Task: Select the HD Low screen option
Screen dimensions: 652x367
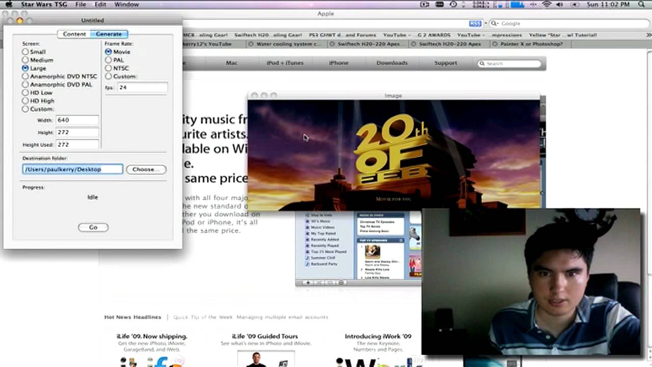Action: click(25, 92)
